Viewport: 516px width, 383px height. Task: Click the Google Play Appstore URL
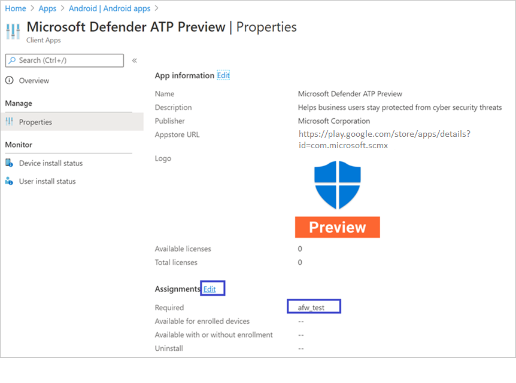pyautogui.click(x=384, y=139)
